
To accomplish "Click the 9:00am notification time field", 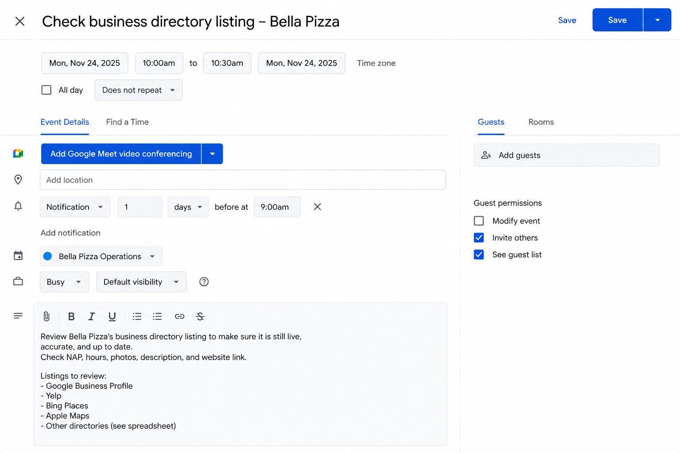I will (277, 207).
